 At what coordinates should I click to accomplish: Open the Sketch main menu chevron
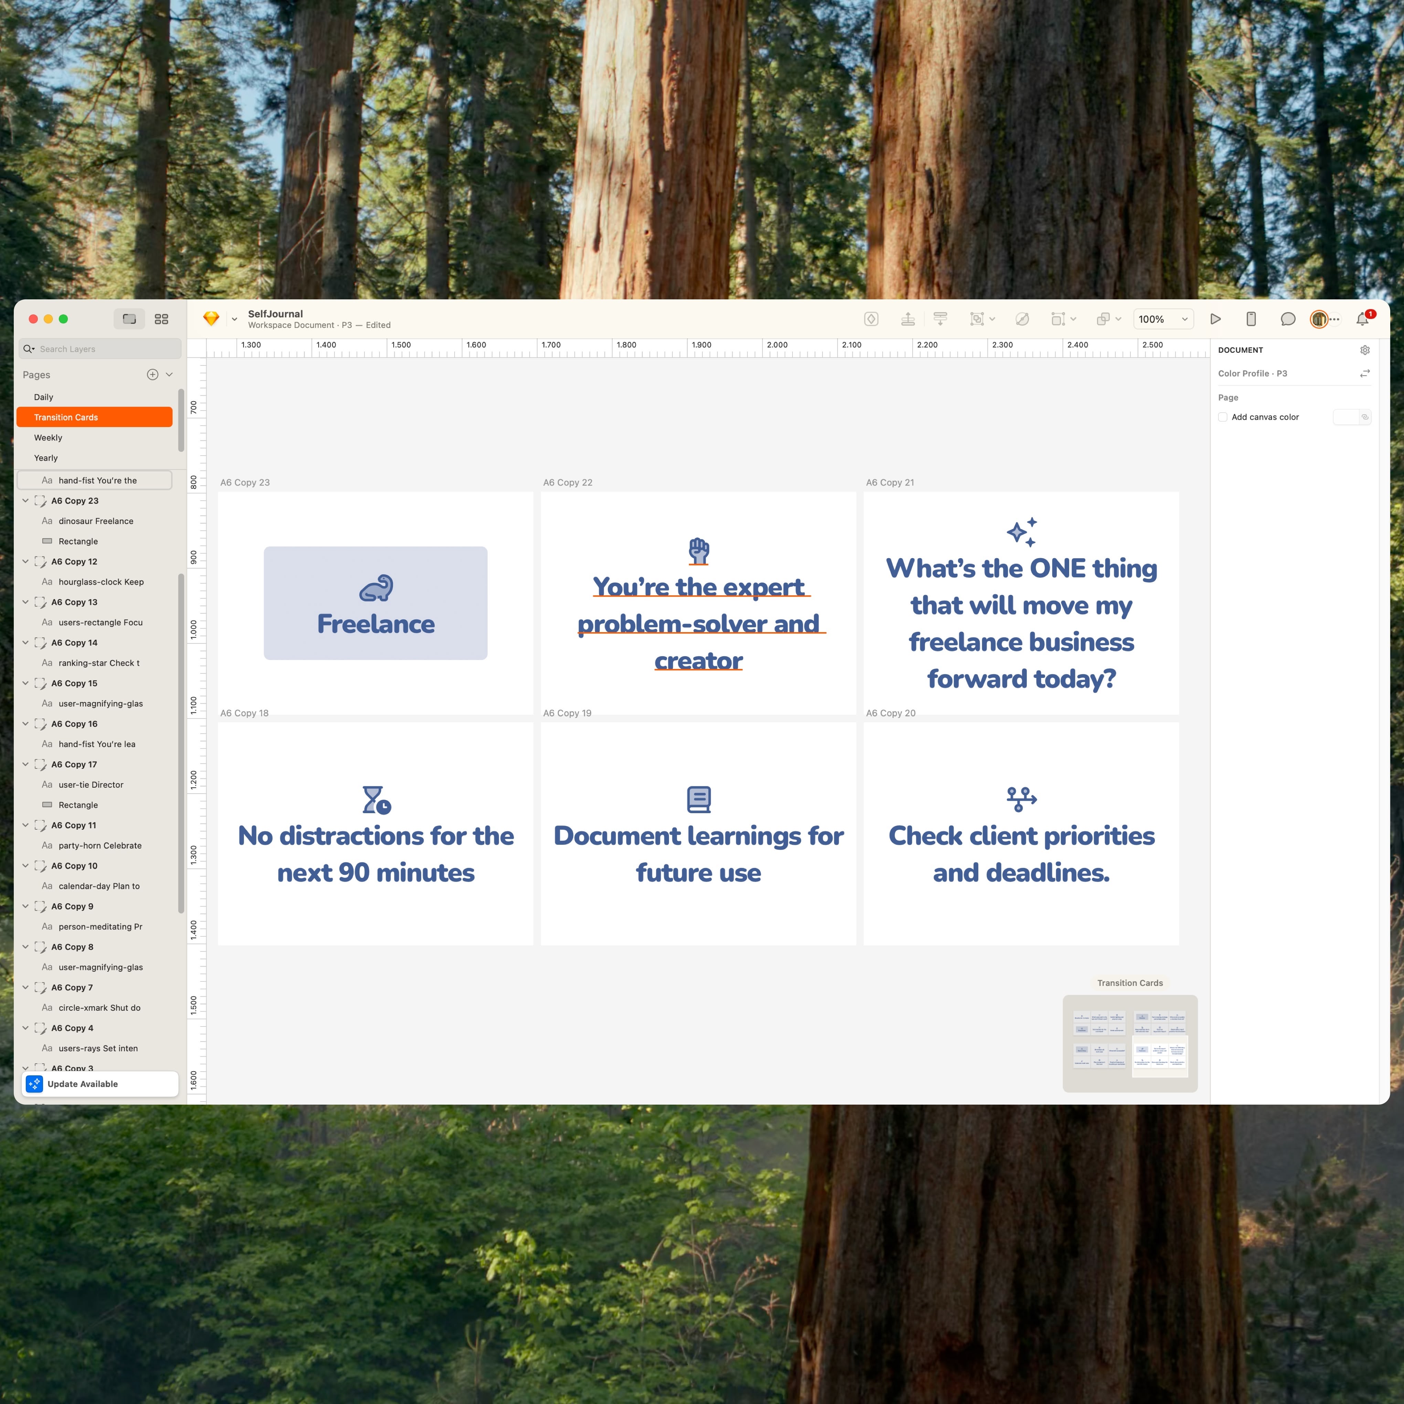234,319
